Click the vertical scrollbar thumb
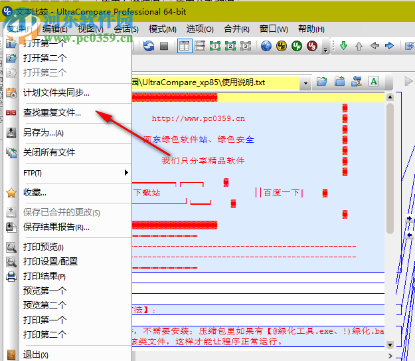415x361 pixels. (390, 168)
